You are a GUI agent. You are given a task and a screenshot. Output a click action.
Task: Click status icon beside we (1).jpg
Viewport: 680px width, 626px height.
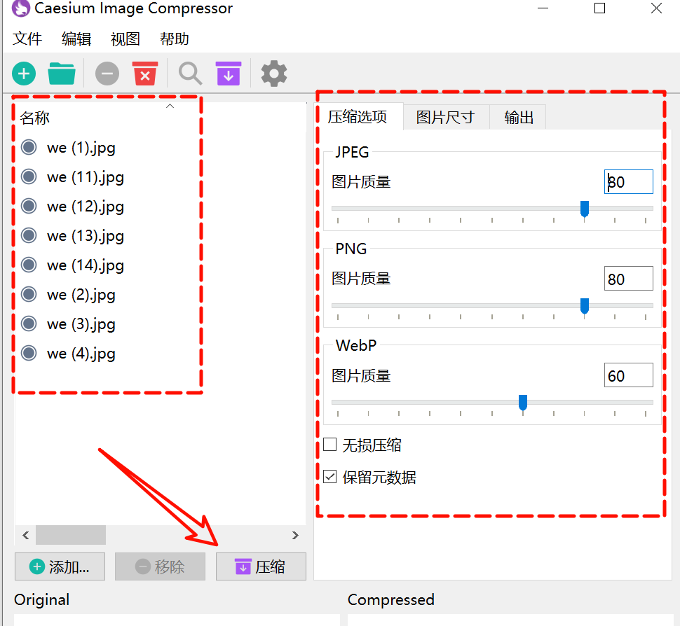(29, 147)
